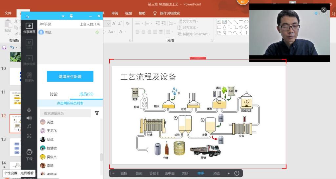Click the invite students to class button
336x179 pixels.
[x=70, y=76]
